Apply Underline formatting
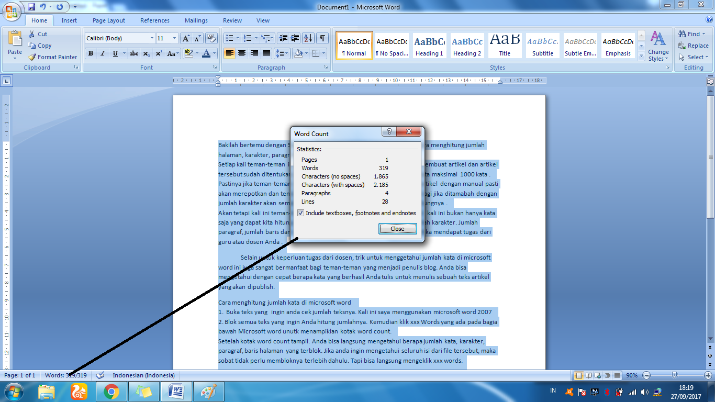The height and width of the screenshot is (402, 715). (115, 53)
